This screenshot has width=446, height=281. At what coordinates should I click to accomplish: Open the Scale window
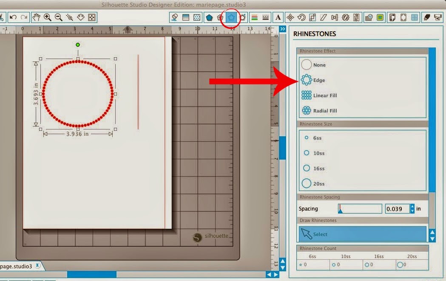(312, 17)
